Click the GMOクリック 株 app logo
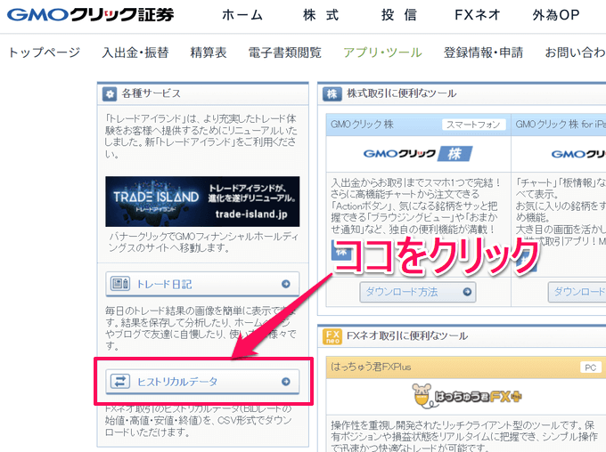Viewport: 606px width, 452px height. click(418, 154)
